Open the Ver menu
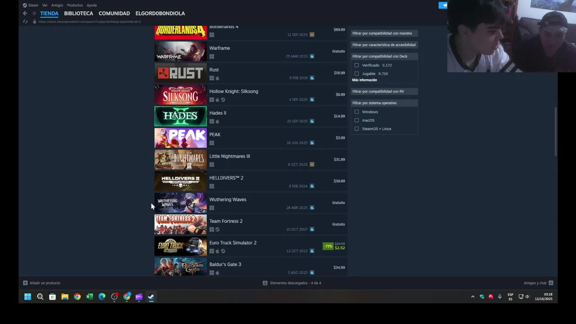This screenshot has width=576, height=324. pos(45,5)
